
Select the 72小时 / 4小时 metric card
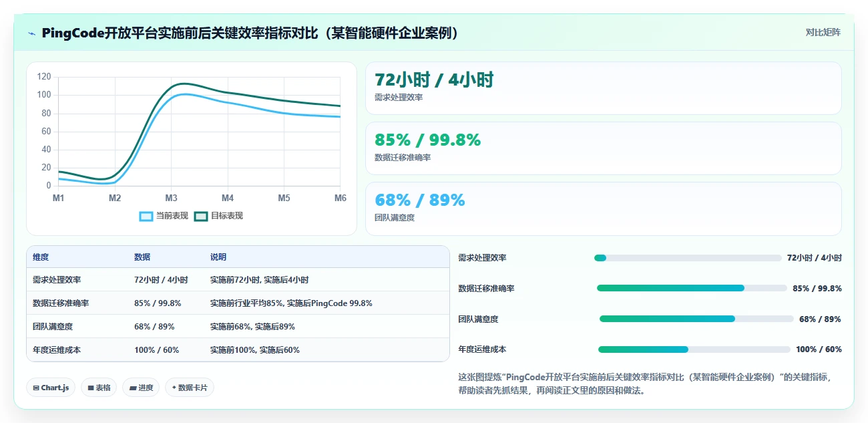click(x=604, y=88)
